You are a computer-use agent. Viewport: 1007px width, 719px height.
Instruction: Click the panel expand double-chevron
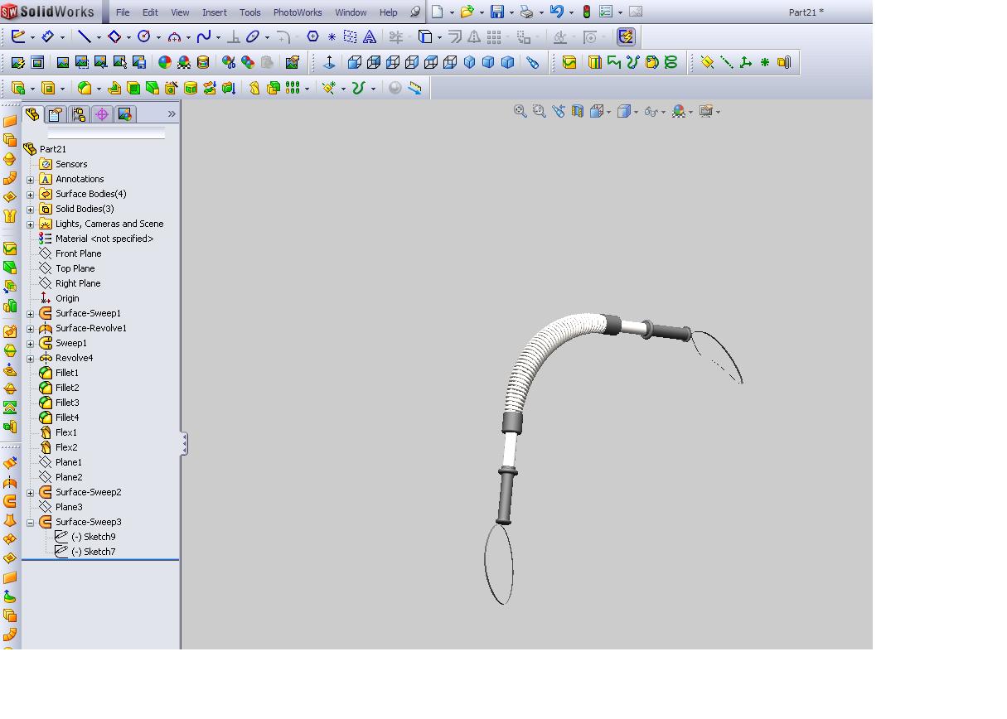tap(172, 114)
